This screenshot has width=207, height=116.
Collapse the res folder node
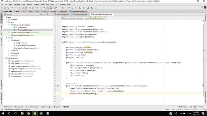(x=6, y=38)
